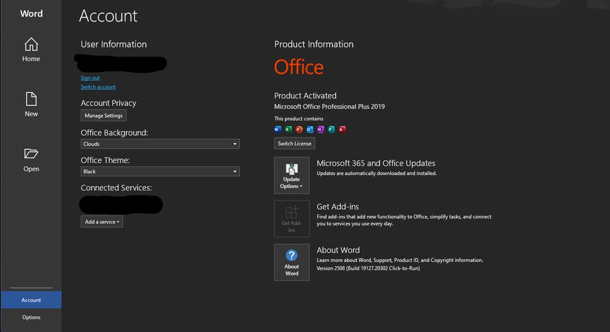Click the Office logo text
This screenshot has width=610, height=332.
pyautogui.click(x=299, y=67)
